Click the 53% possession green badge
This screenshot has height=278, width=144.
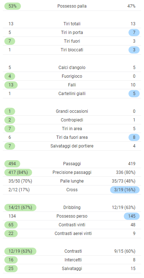13,6
